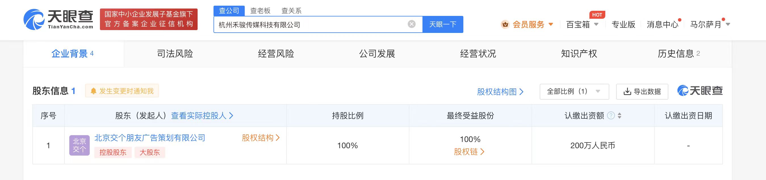The height and width of the screenshot is (180, 766).
Task: Switch to the 司法风险 tab
Action: (175, 54)
